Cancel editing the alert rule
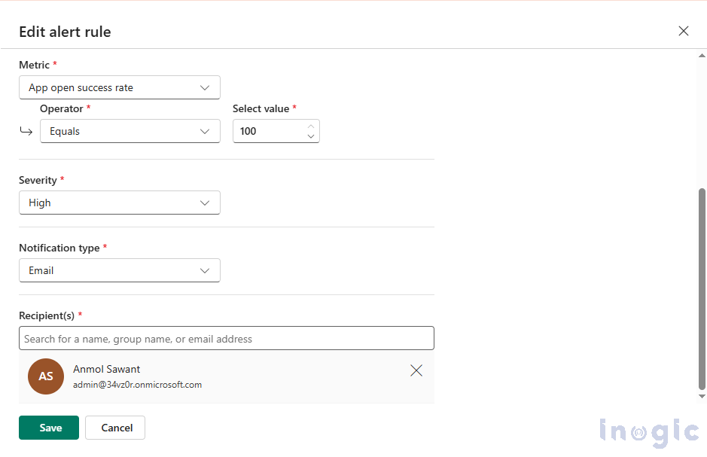Viewport: 707px width, 457px height. pyautogui.click(x=114, y=427)
